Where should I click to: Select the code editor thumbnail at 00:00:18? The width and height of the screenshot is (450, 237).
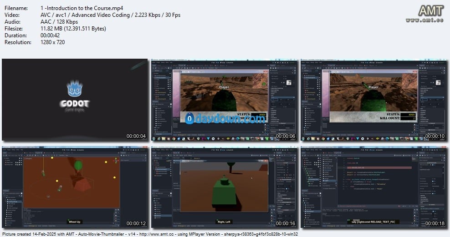373,187
